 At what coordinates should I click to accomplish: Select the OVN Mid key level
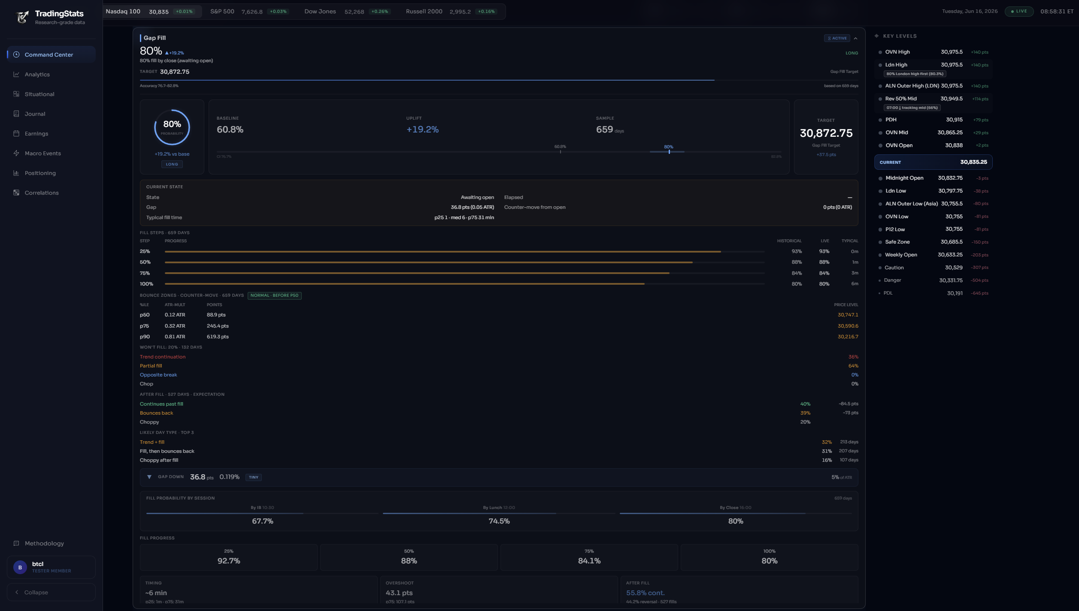[933, 132]
